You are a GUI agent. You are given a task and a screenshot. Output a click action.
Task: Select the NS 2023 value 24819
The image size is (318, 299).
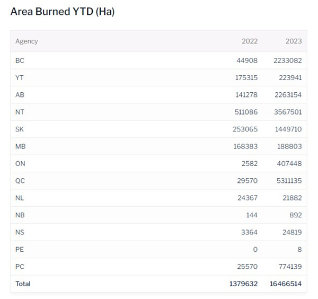coord(291,232)
